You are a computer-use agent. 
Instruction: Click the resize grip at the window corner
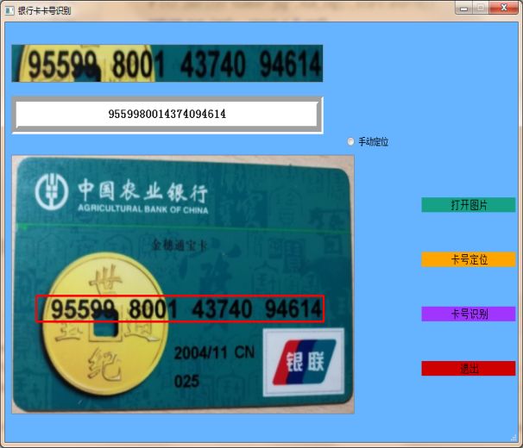(x=514, y=439)
